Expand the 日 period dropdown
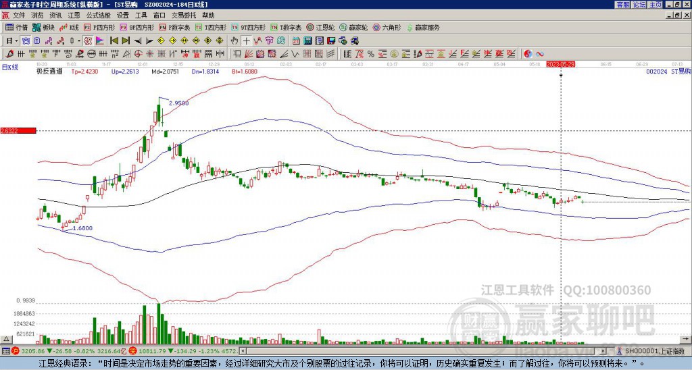The width and height of the screenshot is (692, 370). coord(16,41)
